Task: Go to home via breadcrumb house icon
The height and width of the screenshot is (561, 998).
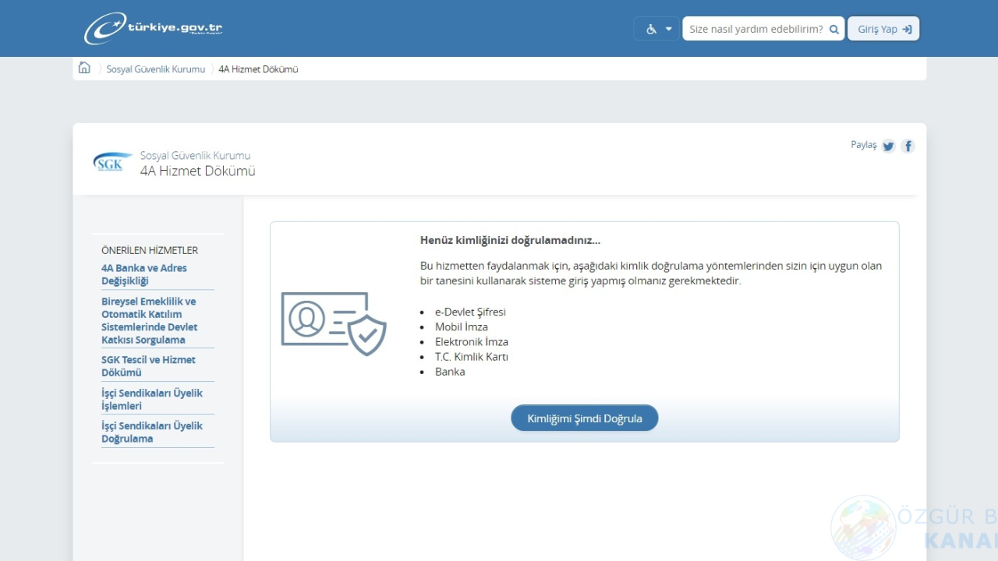Action: pos(84,68)
